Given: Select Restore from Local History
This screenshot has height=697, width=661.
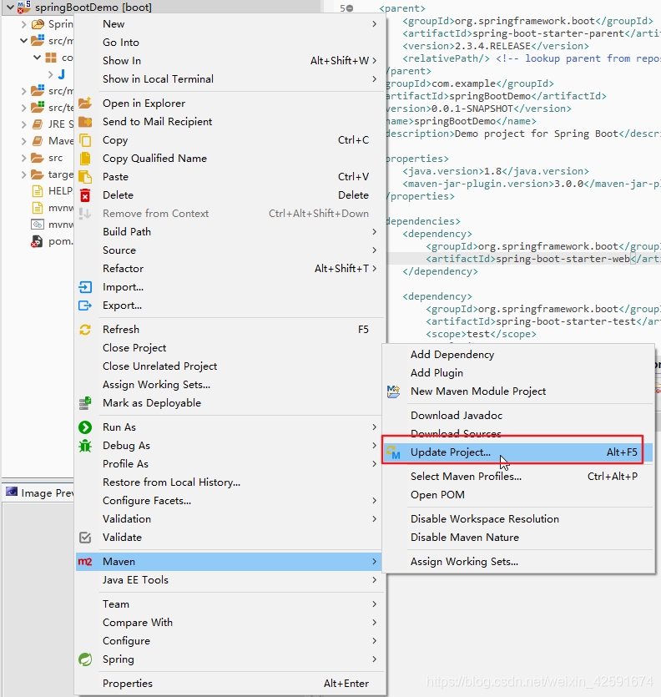Looking at the screenshot, I should click(171, 482).
